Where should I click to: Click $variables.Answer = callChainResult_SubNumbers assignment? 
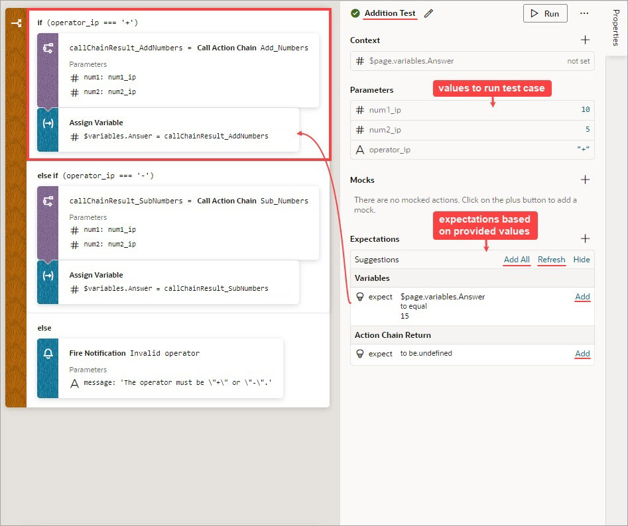click(176, 289)
